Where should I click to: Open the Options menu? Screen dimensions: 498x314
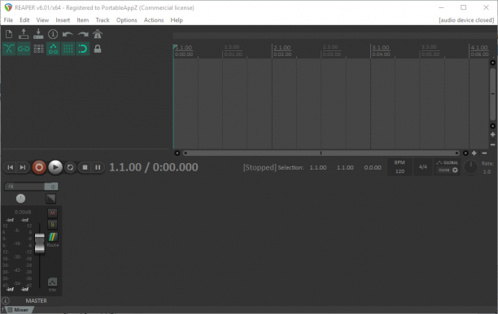tap(126, 20)
